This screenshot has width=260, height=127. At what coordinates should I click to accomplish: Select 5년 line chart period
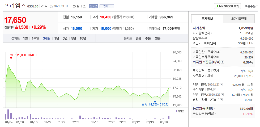click(x=74, y=39)
